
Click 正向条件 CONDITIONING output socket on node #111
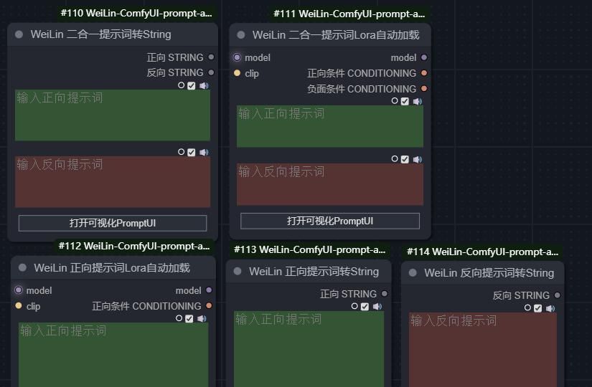(x=424, y=73)
